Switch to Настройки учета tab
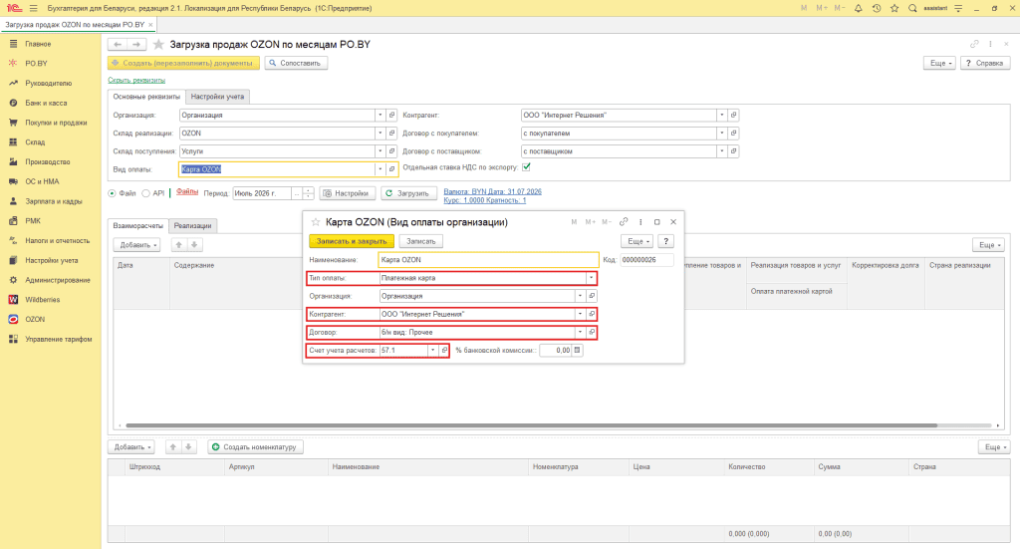1020x549 pixels. [x=217, y=97]
